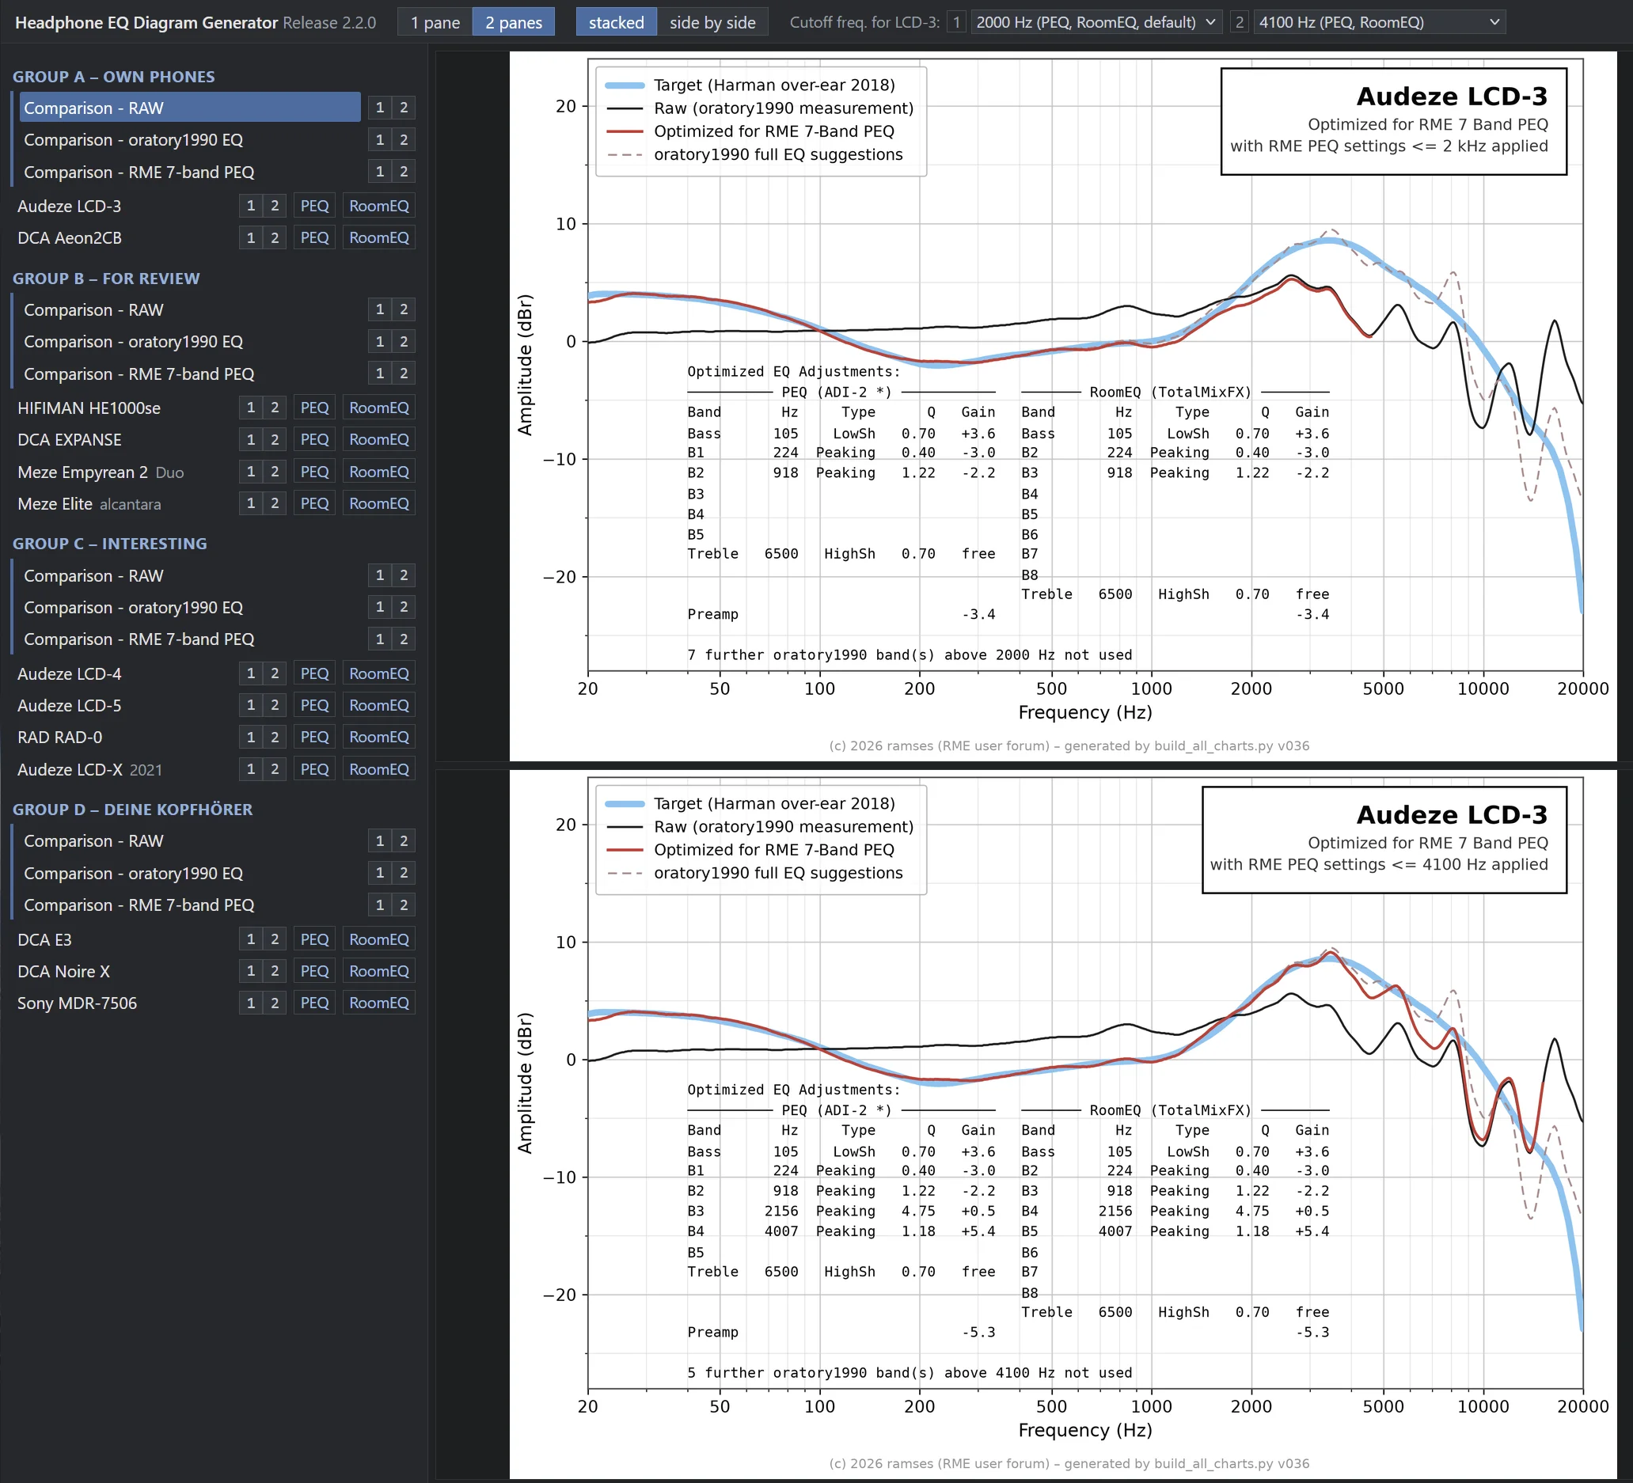Click the GROUP D – DEINE KOPFHÖRER heading
1633x1483 pixels.
coord(132,810)
